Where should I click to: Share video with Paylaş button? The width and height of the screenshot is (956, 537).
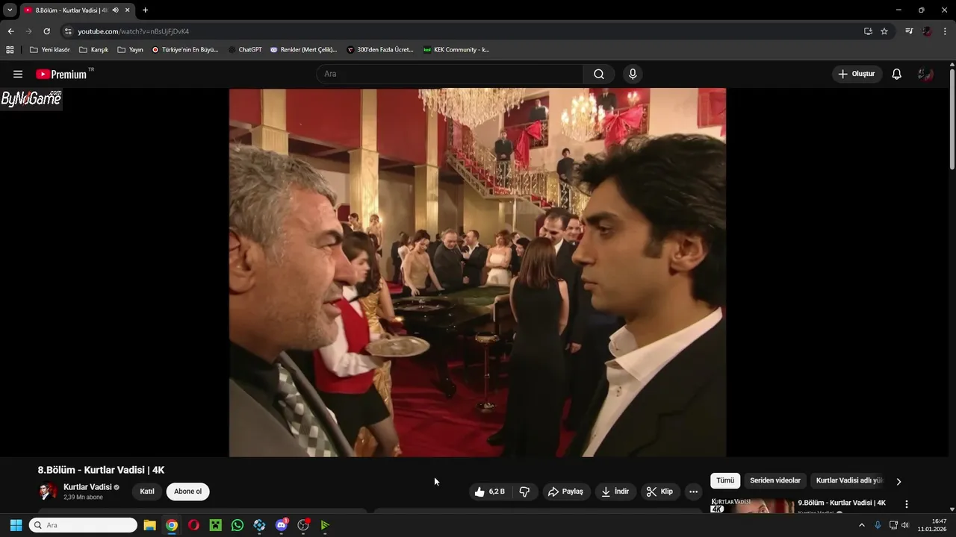click(565, 492)
